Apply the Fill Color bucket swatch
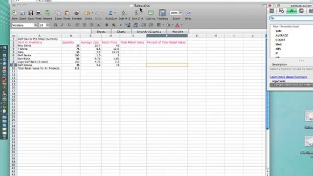This screenshot has width=313, height=176. tap(168, 25)
